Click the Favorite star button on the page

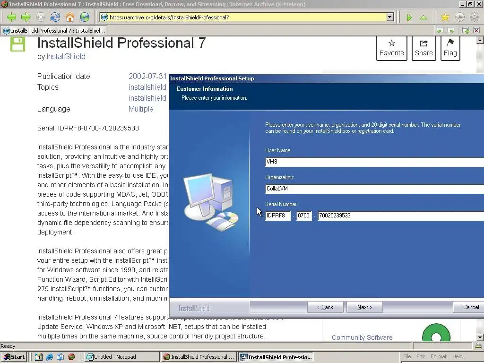(392, 48)
